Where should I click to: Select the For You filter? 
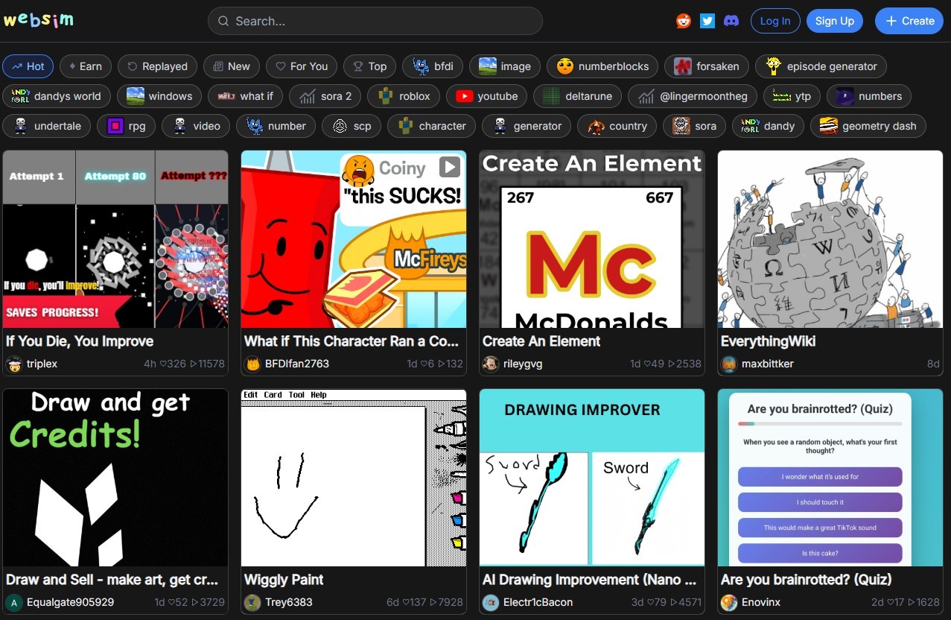tap(301, 66)
